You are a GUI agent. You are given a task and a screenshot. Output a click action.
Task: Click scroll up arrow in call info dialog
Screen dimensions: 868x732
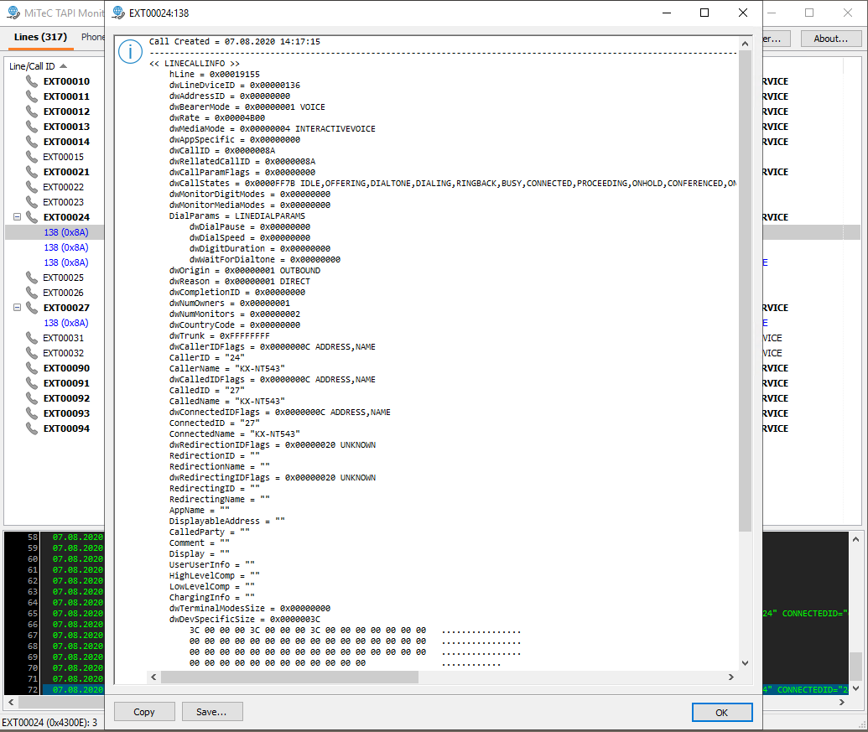click(745, 44)
